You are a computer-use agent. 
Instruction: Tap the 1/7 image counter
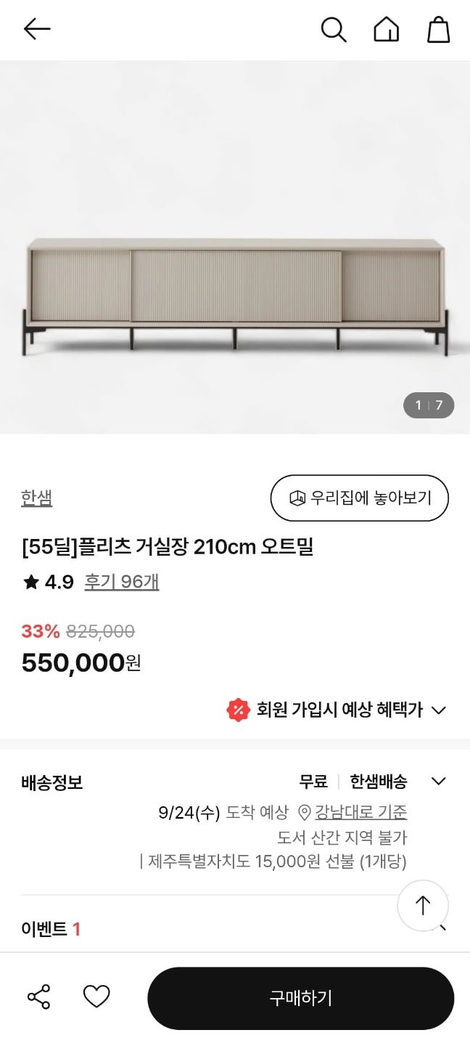pos(429,405)
